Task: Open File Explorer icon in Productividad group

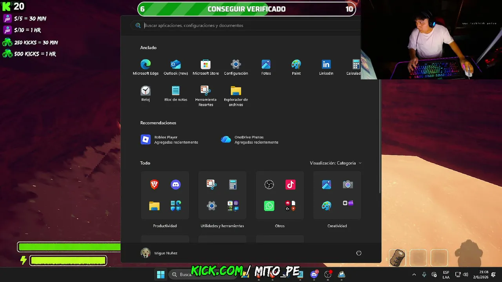Action: [x=155, y=206]
